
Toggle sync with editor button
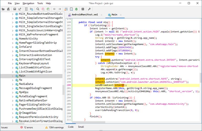[x=26, y=9]
